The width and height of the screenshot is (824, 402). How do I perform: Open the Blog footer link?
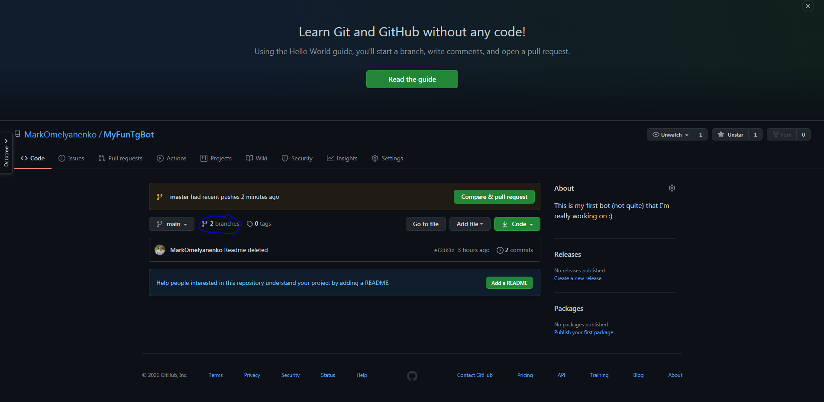pyautogui.click(x=638, y=375)
